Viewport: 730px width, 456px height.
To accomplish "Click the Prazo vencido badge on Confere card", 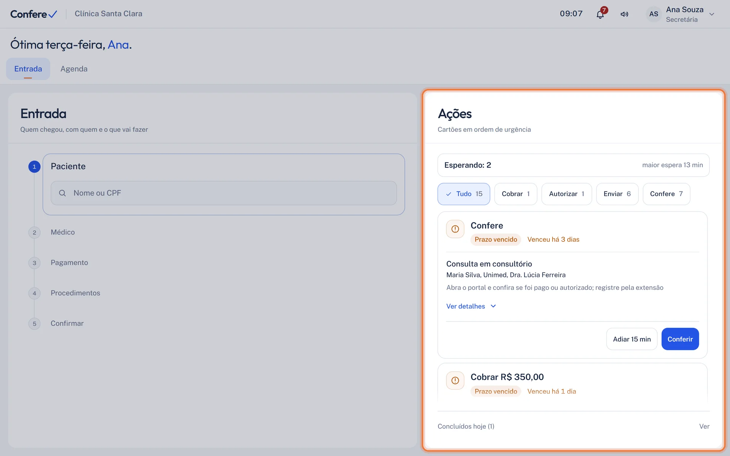I will click(495, 239).
